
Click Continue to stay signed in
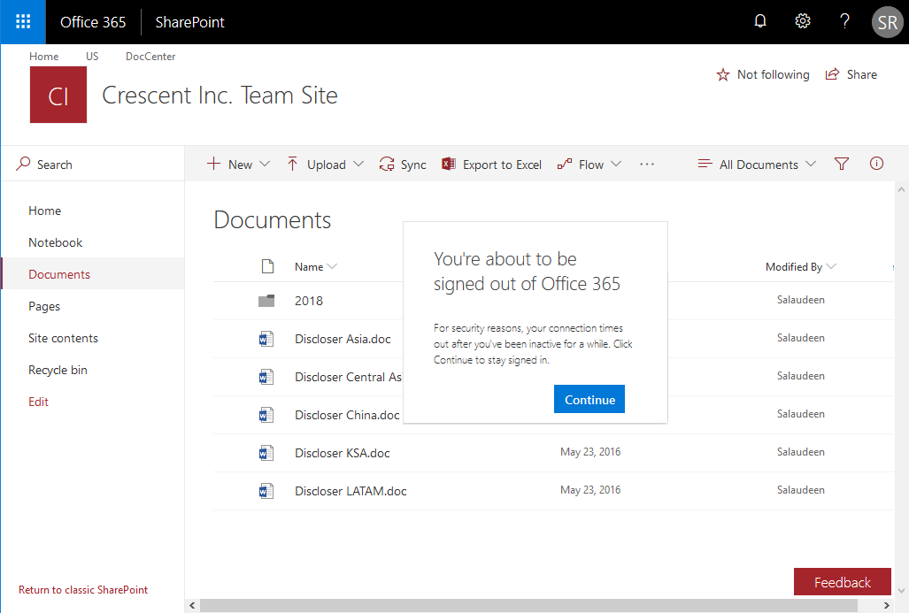point(589,400)
